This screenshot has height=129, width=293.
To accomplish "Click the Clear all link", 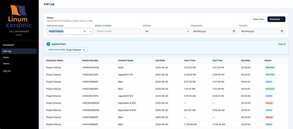I will point(282,44).
